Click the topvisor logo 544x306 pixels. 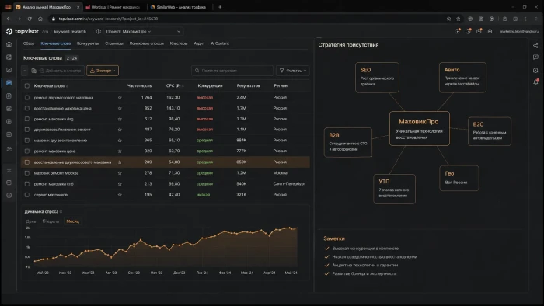coord(23,31)
